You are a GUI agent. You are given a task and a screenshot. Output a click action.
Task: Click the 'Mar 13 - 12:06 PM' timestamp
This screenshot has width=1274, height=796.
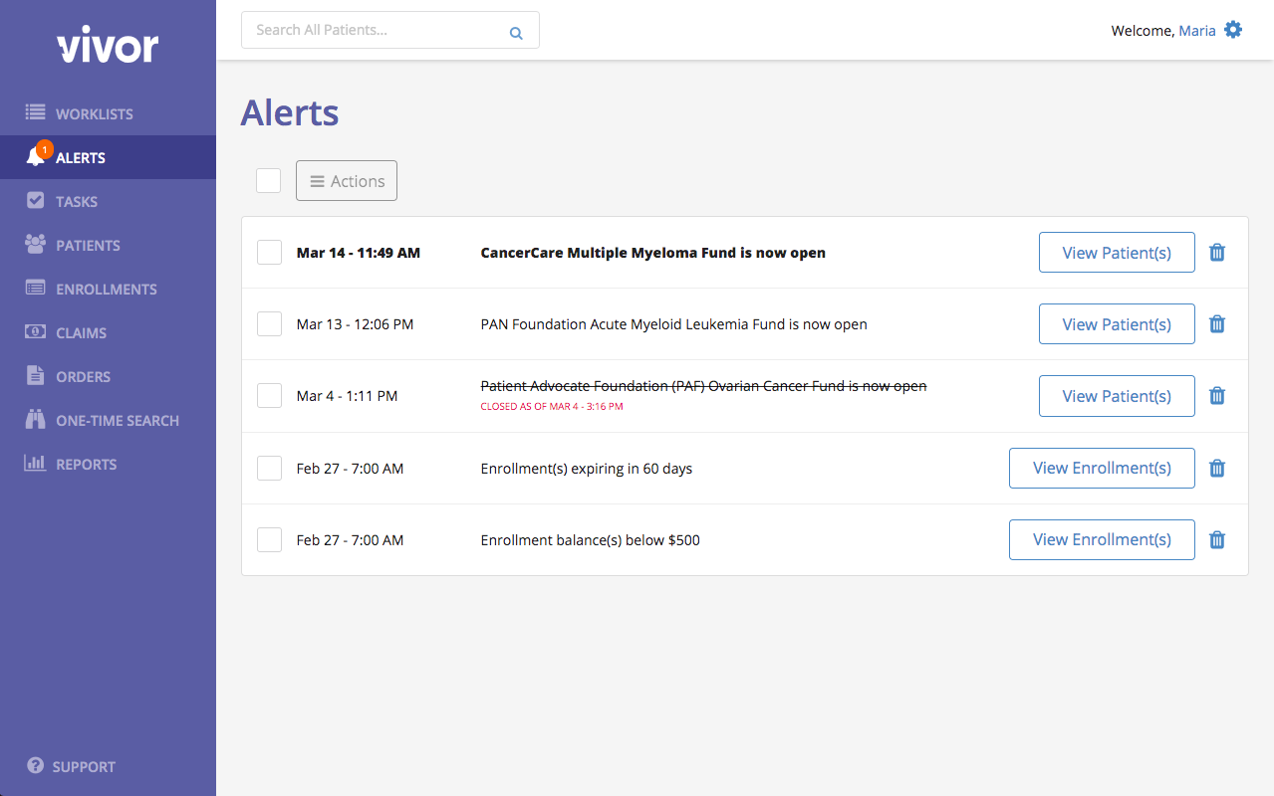point(355,324)
